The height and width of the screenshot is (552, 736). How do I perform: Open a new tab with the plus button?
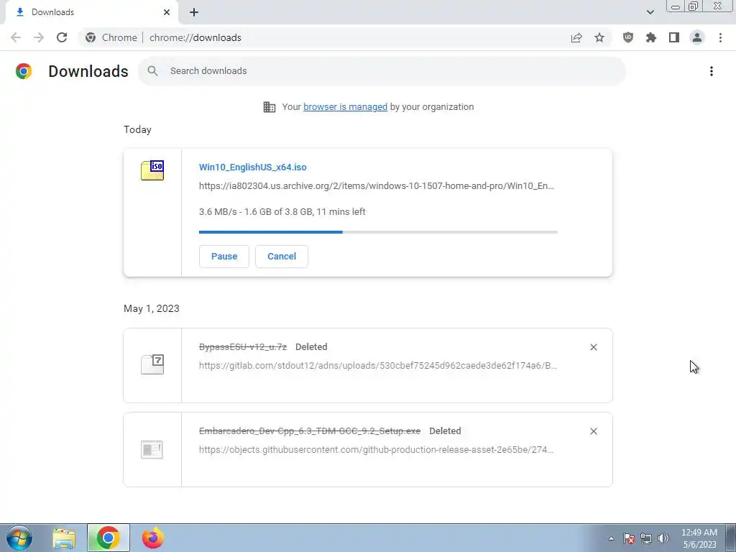[x=194, y=12]
